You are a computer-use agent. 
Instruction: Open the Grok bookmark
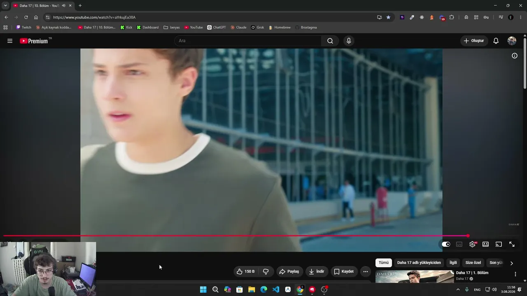[258, 28]
